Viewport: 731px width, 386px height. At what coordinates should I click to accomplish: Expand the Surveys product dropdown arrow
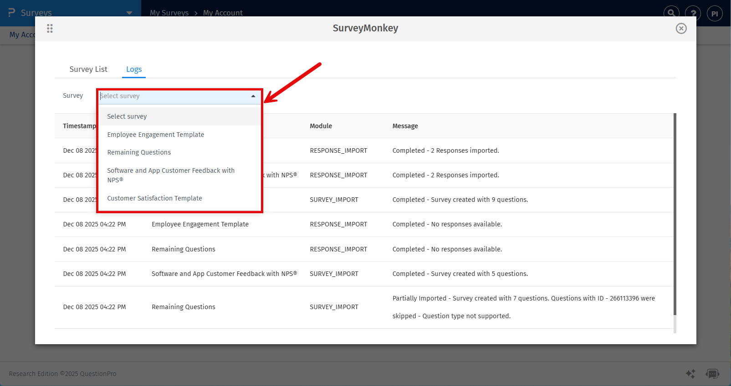pyautogui.click(x=129, y=13)
